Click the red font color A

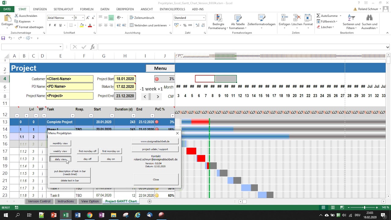point(90,25)
